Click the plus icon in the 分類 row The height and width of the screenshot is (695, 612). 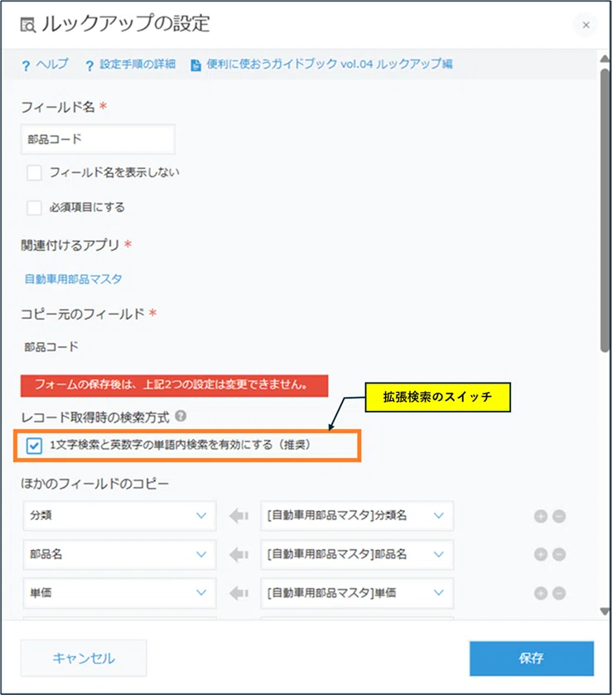(x=541, y=516)
